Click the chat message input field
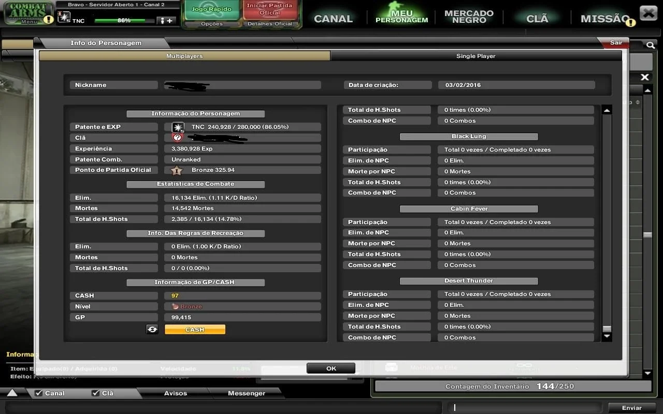Viewport: 663px width, 414px height. pyautogui.click(x=525, y=407)
